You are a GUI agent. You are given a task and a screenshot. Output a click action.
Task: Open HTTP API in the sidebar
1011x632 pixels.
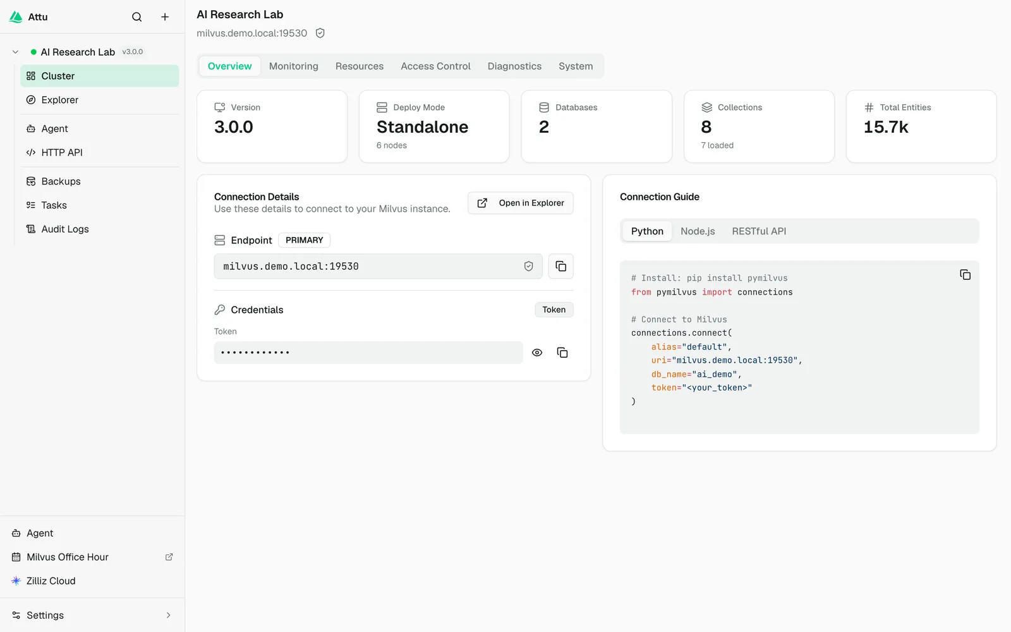100,152
